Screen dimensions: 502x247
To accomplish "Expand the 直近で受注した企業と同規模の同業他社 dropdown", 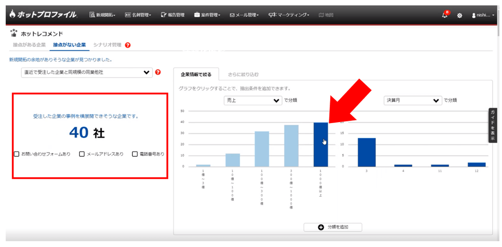I will 86,72.
